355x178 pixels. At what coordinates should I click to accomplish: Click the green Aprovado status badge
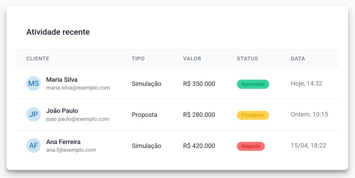point(253,84)
